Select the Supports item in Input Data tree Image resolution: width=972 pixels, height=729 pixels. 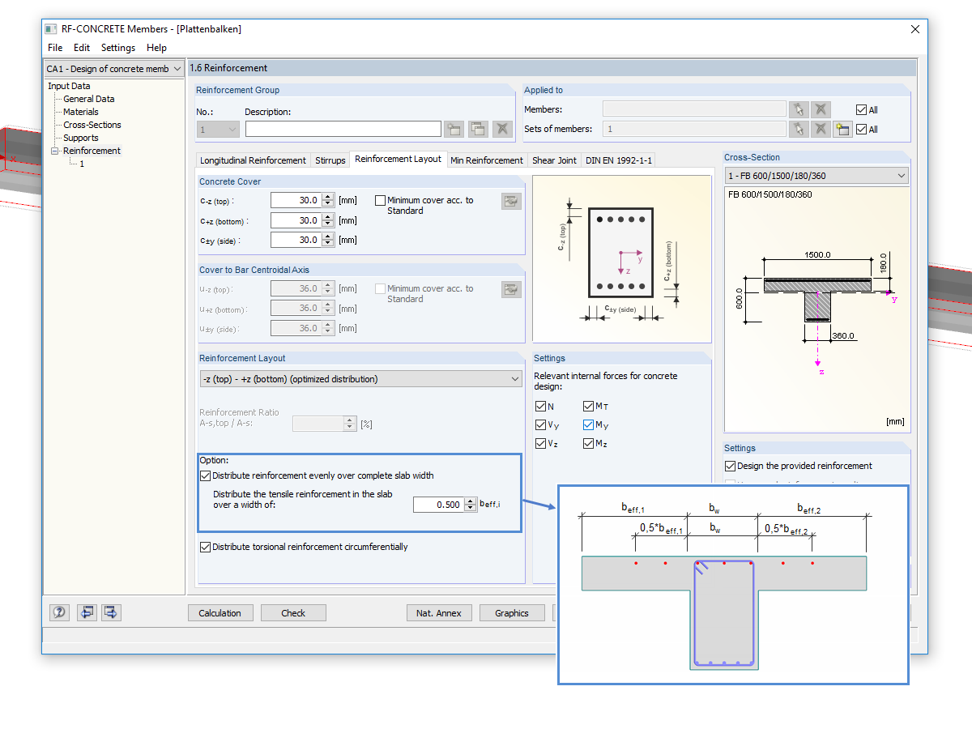pos(81,138)
